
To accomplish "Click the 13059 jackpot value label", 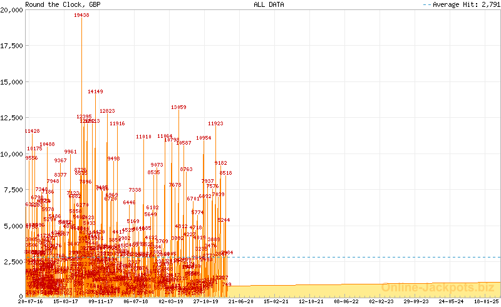I will 178,107.
